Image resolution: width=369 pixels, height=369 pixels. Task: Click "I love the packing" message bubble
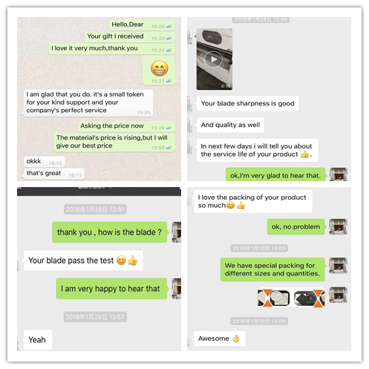[253, 201]
